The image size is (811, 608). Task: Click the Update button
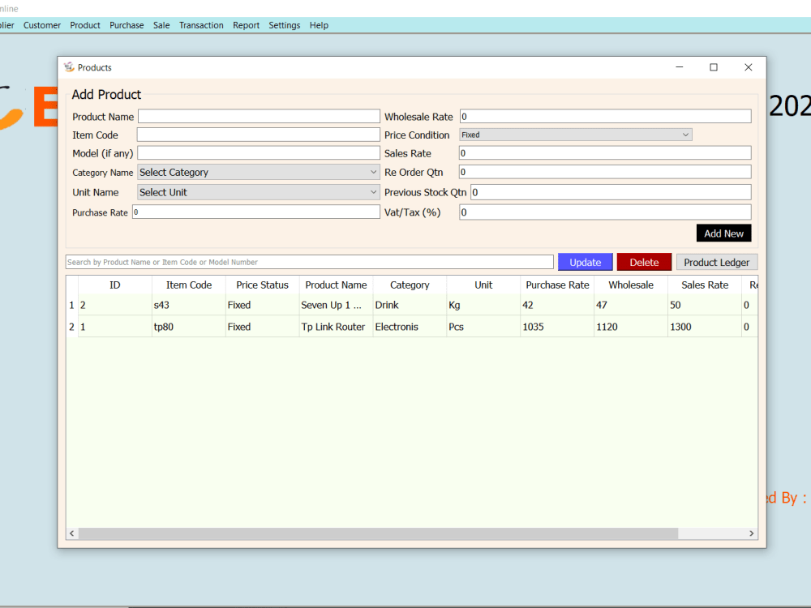click(585, 262)
